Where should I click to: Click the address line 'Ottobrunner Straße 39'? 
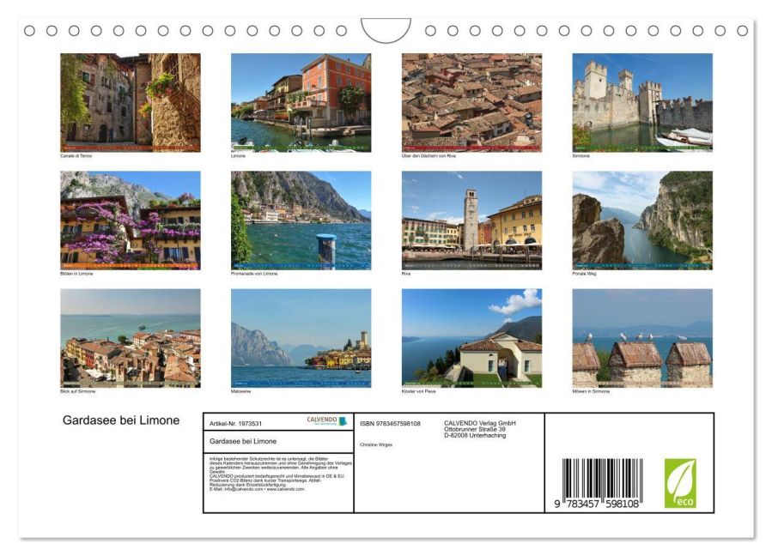tap(475, 430)
